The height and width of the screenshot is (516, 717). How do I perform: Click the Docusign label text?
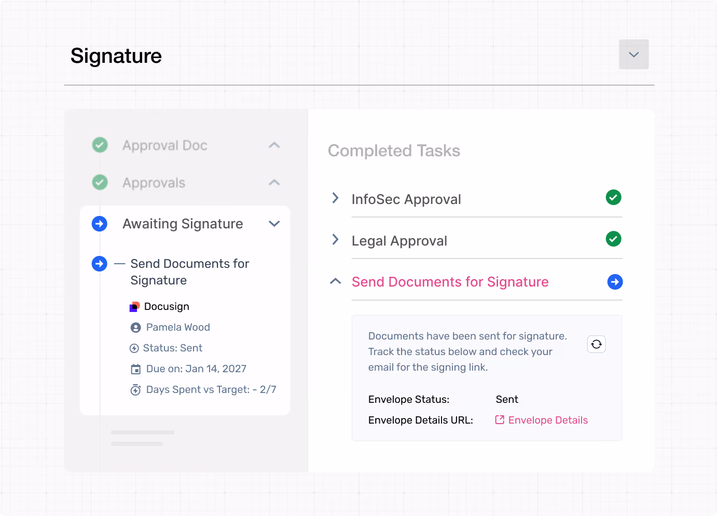(x=167, y=307)
